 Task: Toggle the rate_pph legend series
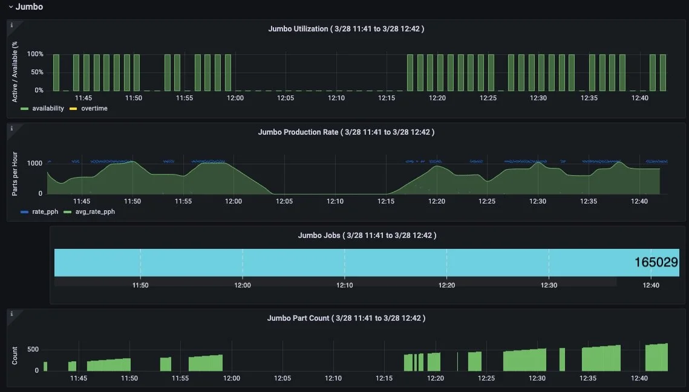(x=45, y=211)
